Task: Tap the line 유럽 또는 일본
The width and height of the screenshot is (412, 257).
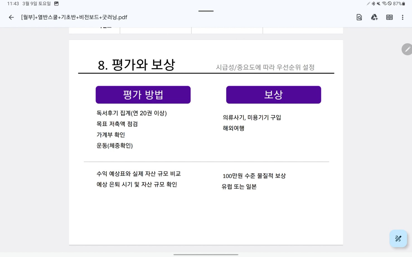Action: [x=239, y=187]
